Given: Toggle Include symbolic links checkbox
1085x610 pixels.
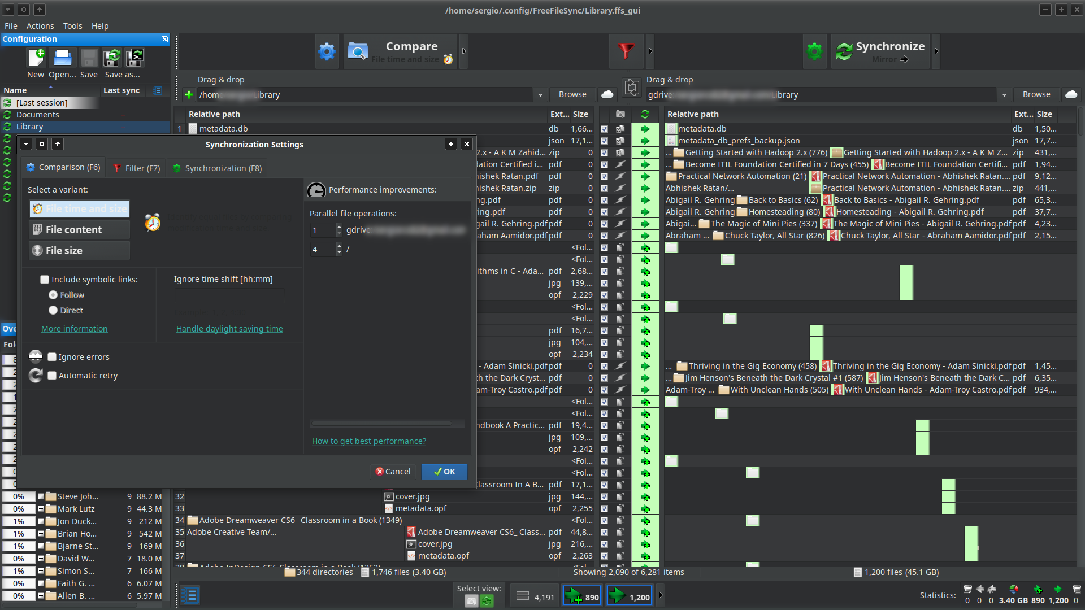Looking at the screenshot, I should [x=44, y=278].
